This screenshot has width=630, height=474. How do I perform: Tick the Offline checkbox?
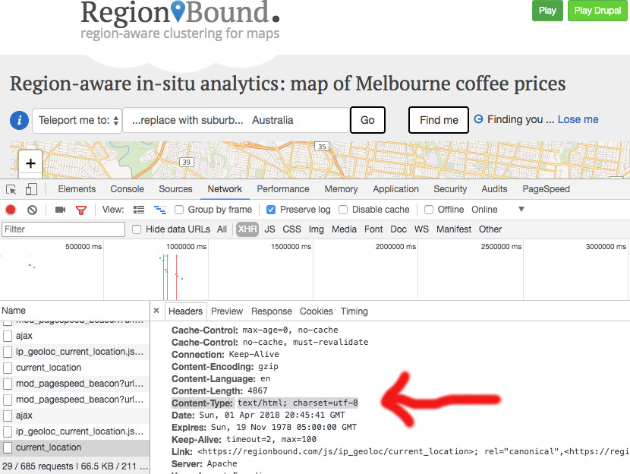[x=429, y=210]
